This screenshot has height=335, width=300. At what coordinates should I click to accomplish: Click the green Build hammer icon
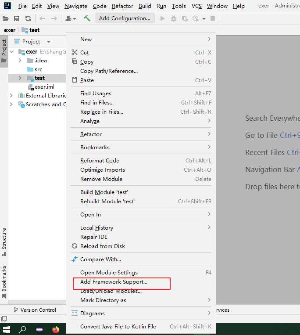coord(87,18)
